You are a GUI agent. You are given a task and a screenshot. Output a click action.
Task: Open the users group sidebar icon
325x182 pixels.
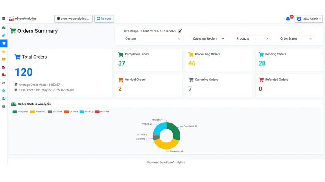[4, 99]
